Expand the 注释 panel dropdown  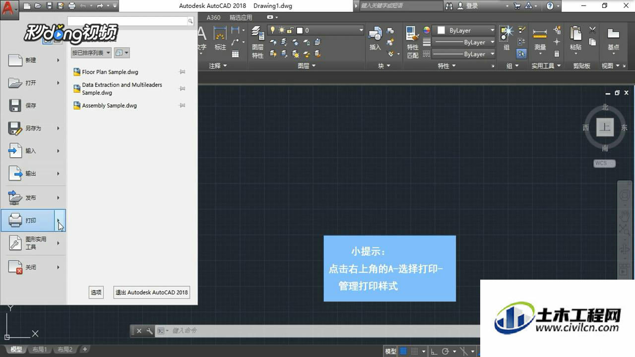218,65
